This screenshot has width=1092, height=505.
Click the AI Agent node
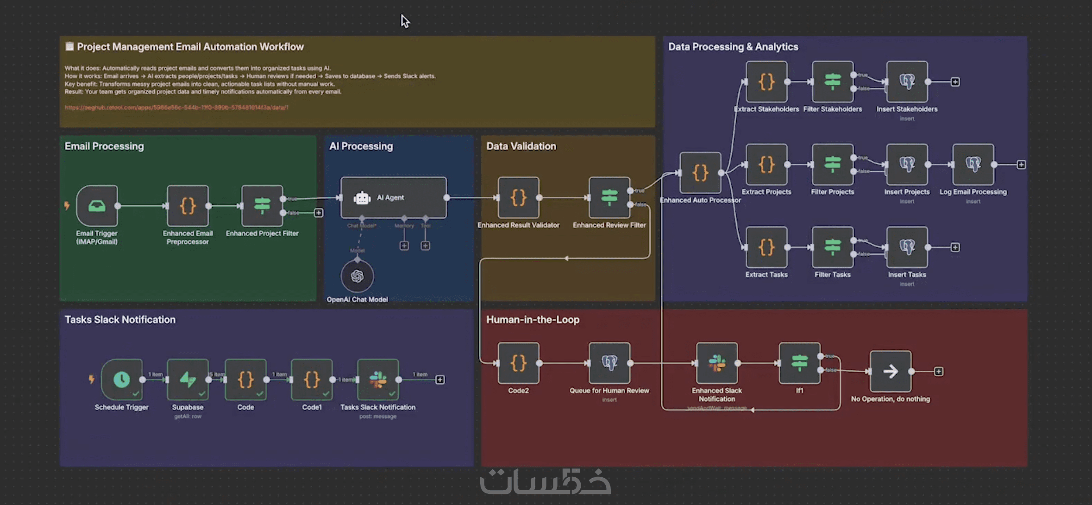(x=393, y=197)
